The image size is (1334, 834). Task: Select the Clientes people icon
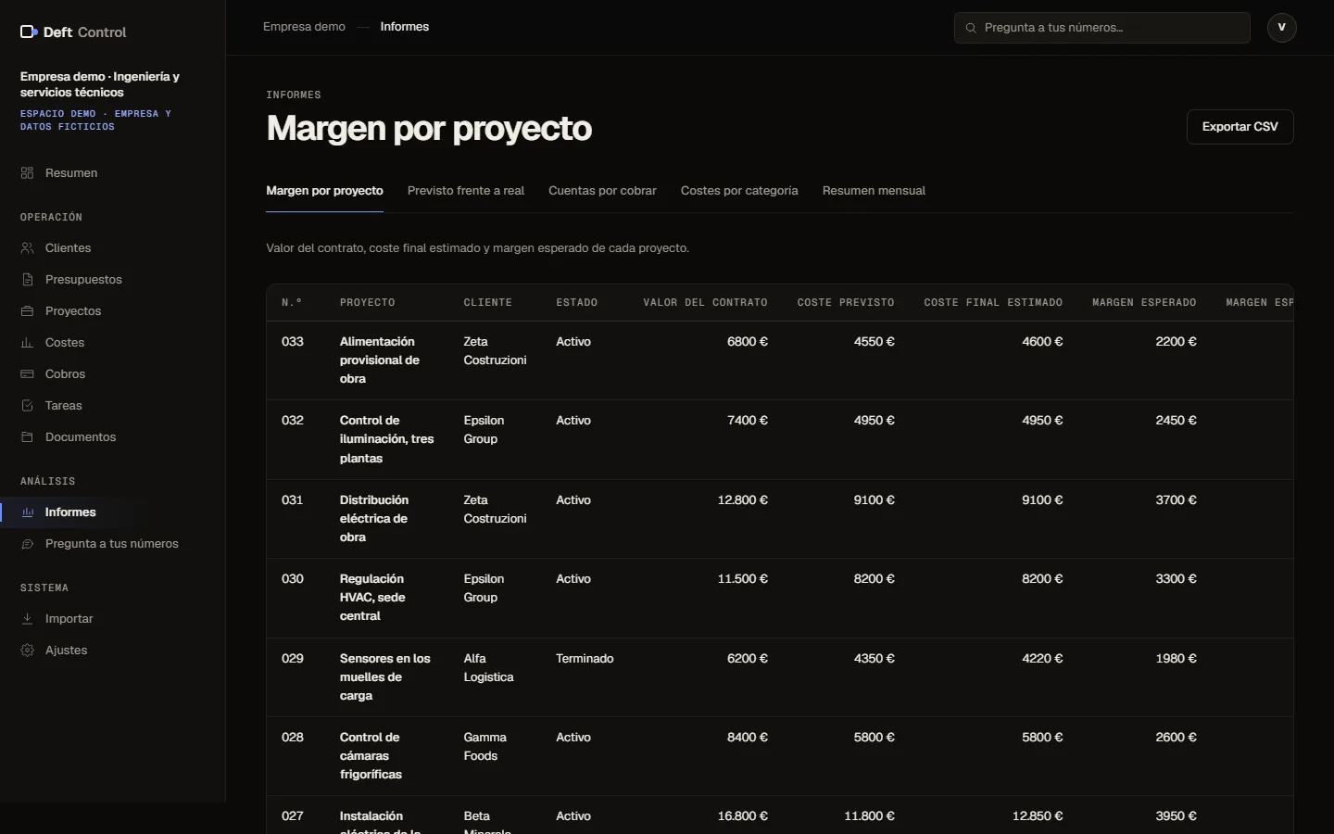[27, 248]
